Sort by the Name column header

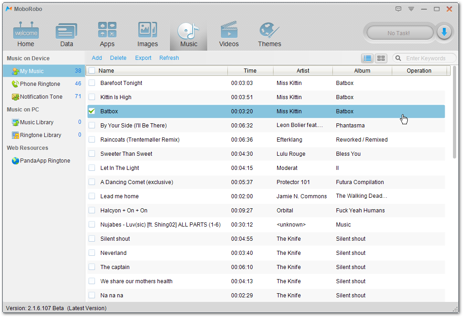162,71
